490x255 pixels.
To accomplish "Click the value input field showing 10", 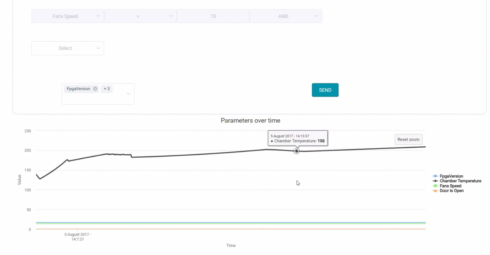I will click(213, 16).
